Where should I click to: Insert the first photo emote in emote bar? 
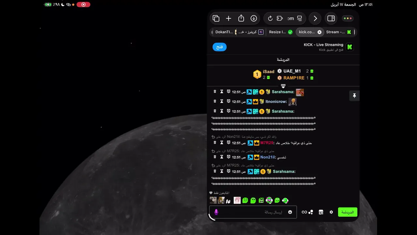pyautogui.click(x=213, y=200)
